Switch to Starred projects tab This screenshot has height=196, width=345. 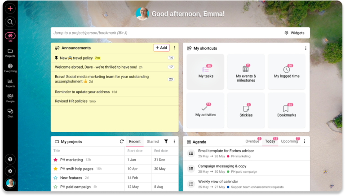153,142
